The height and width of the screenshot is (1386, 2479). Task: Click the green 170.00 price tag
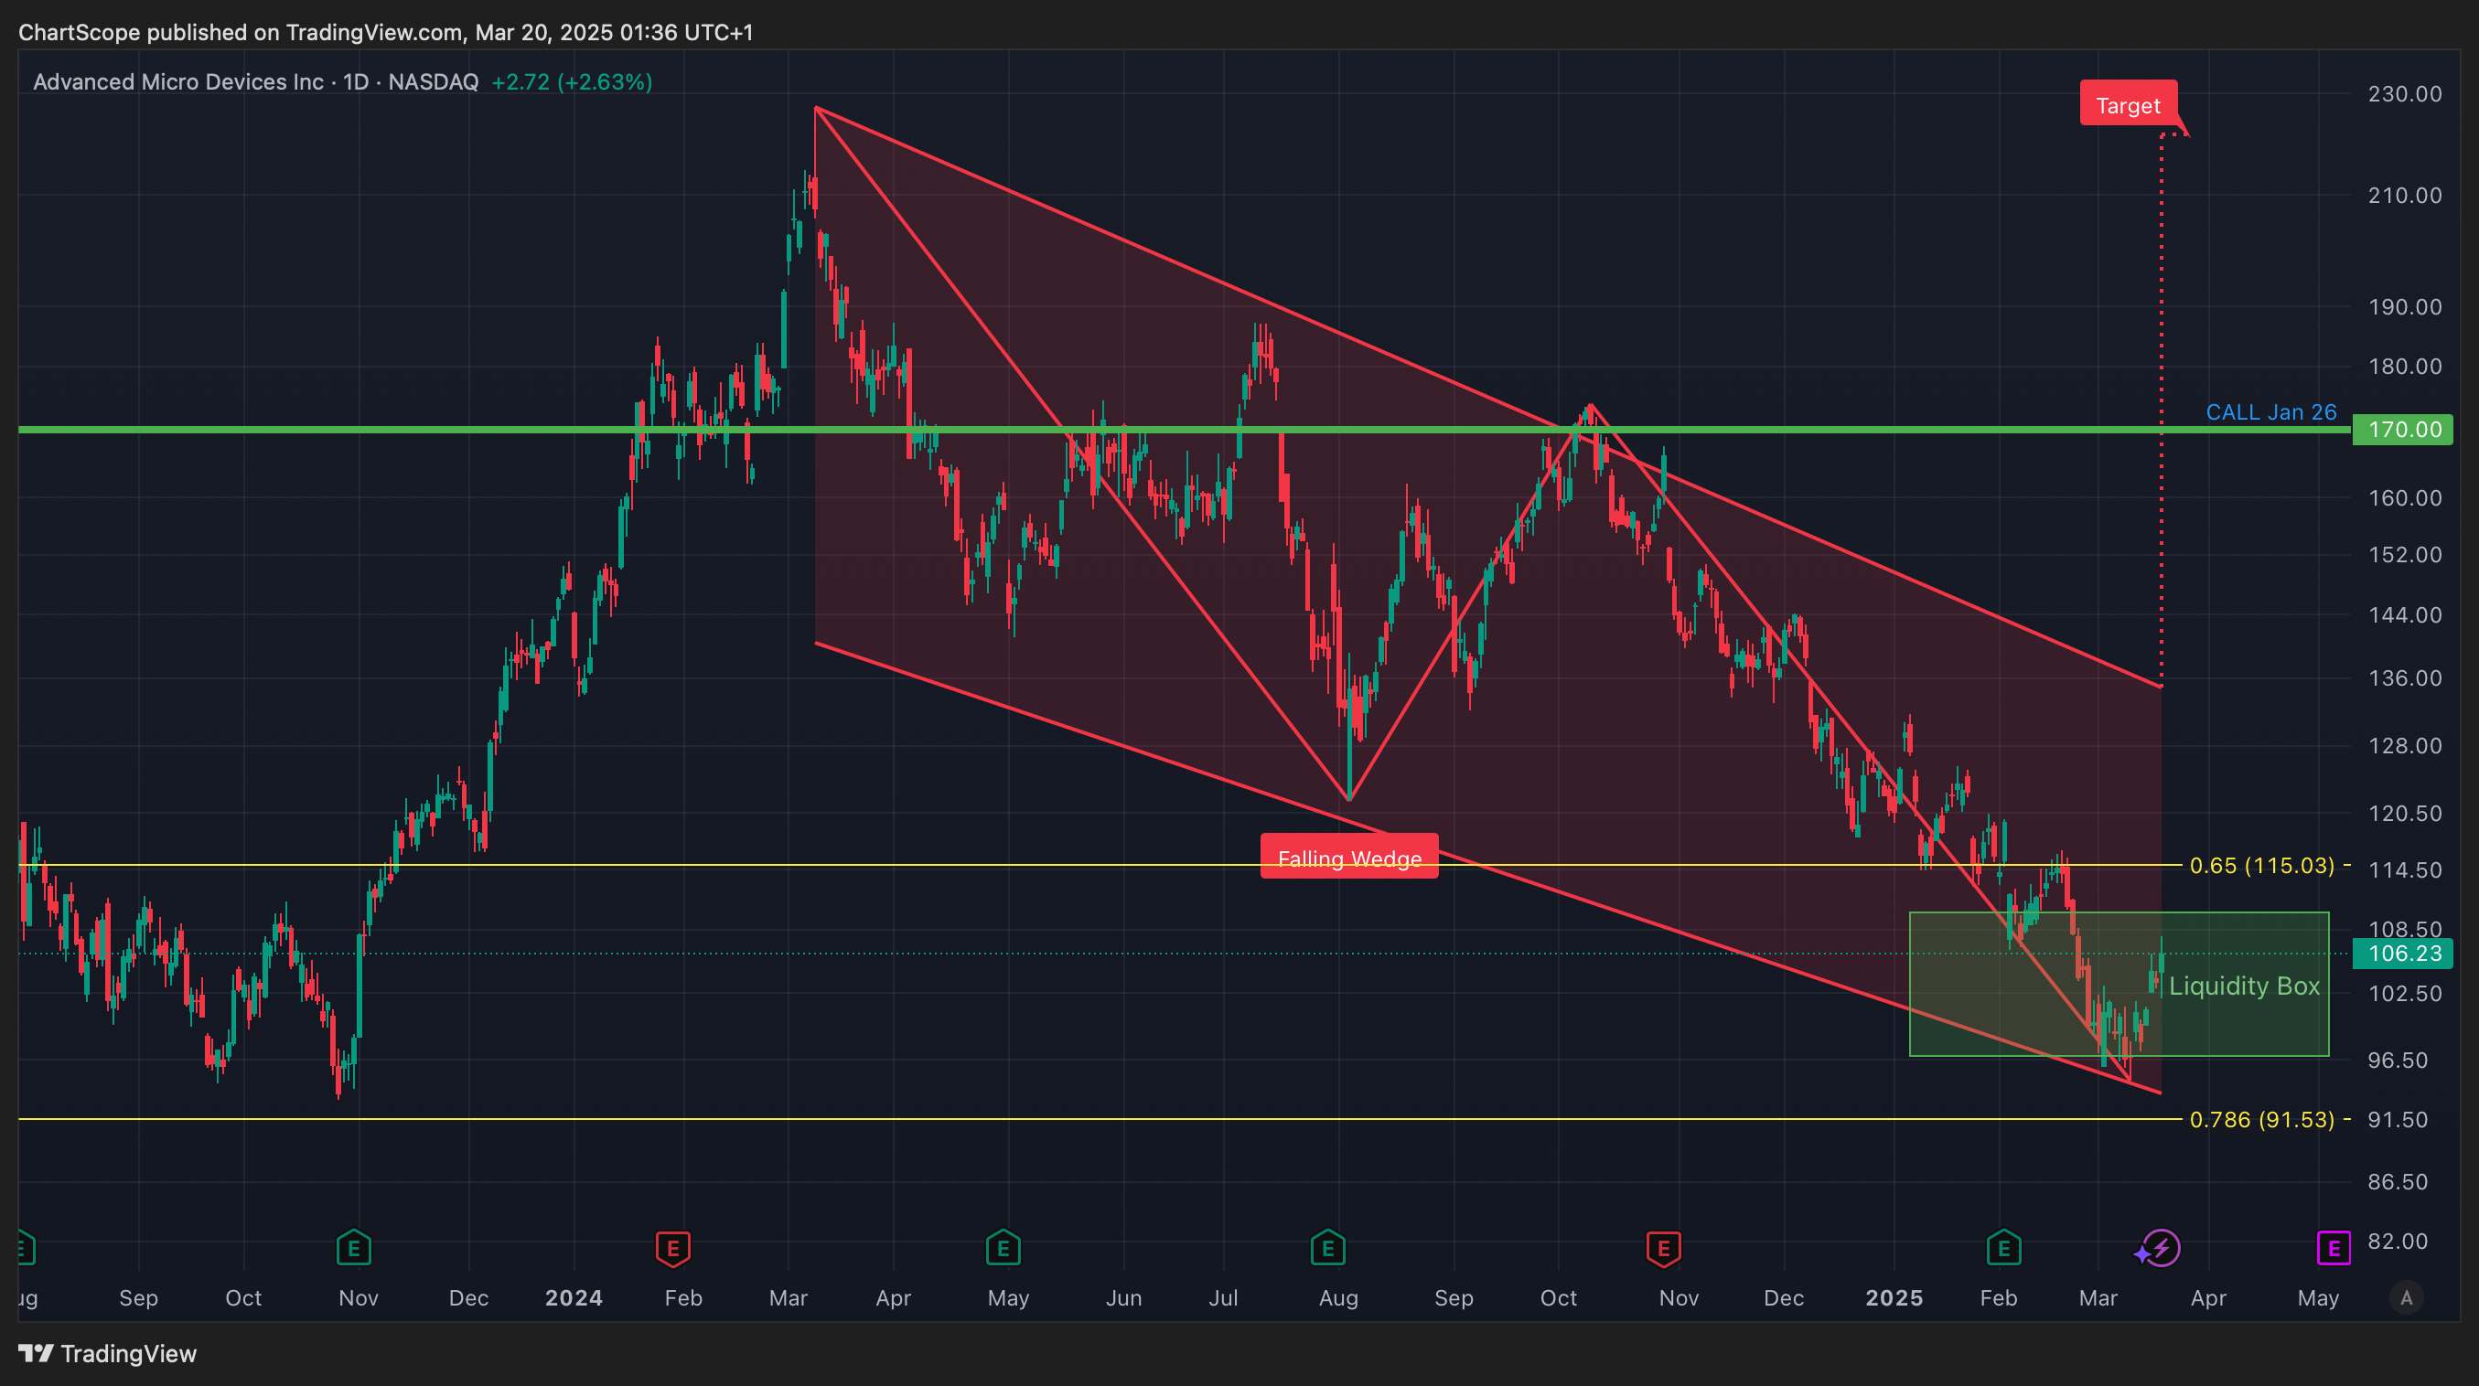pos(2402,429)
